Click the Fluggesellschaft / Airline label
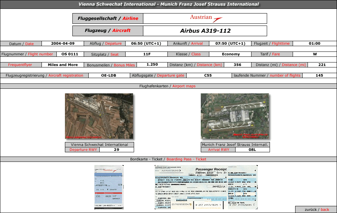This screenshot has height=213, width=337. click(108, 18)
